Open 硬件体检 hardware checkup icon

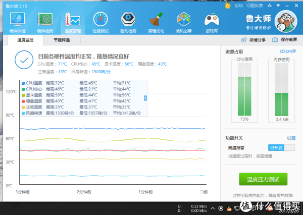[x=17, y=19]
